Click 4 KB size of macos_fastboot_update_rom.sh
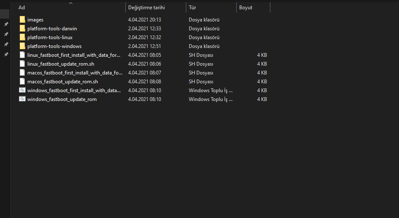399x218 pixels. point(262,82)
